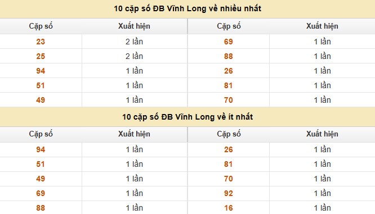Click left 'Xuất hiện' header in bottom table
Screen dimensions: 375x214
pyautogui.click(x=134, y=134)
